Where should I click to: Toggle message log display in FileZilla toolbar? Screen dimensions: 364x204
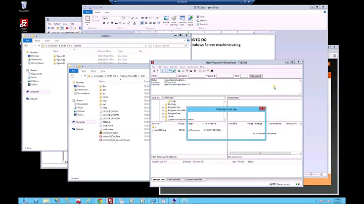point(162,71)
